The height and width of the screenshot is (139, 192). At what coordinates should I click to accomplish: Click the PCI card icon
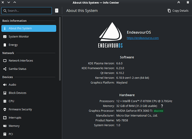5,134
